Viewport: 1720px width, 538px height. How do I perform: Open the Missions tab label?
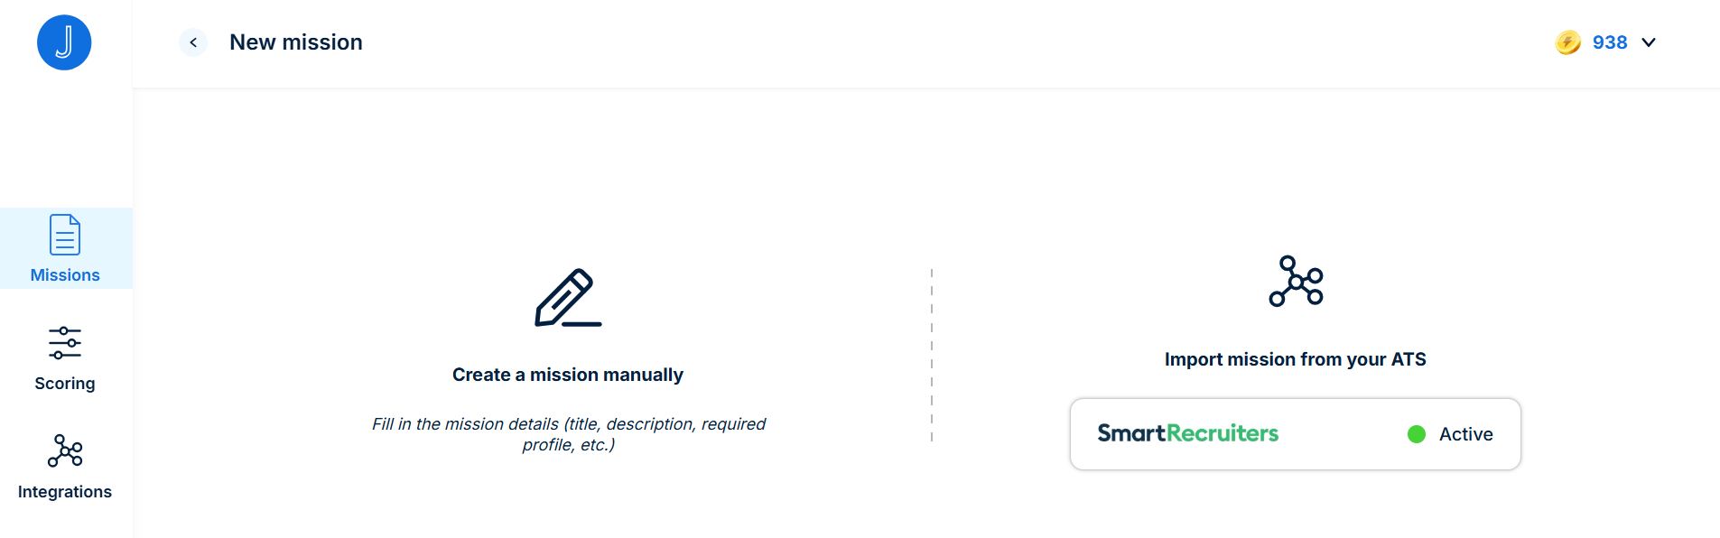click(x=65, y=275)
